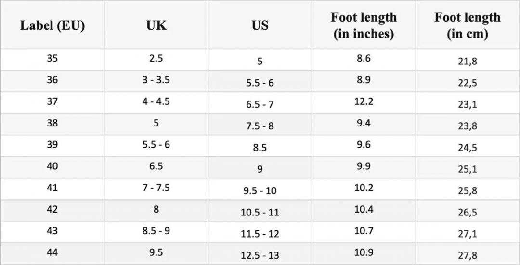Click US size 12.5 - 13 cell

pyautogui.click(x=260, y=254)
